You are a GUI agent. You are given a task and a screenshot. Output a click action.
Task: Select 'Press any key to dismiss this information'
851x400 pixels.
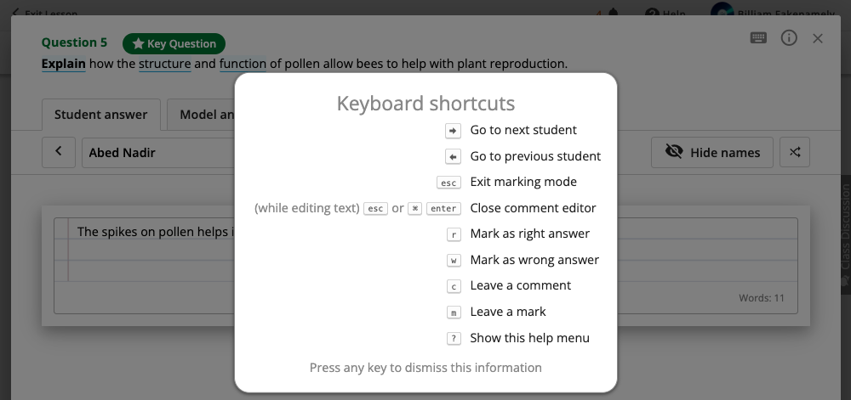point(425,368)
